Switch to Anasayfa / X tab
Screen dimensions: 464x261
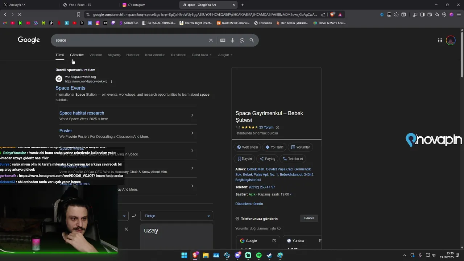(x=29, y=5)
